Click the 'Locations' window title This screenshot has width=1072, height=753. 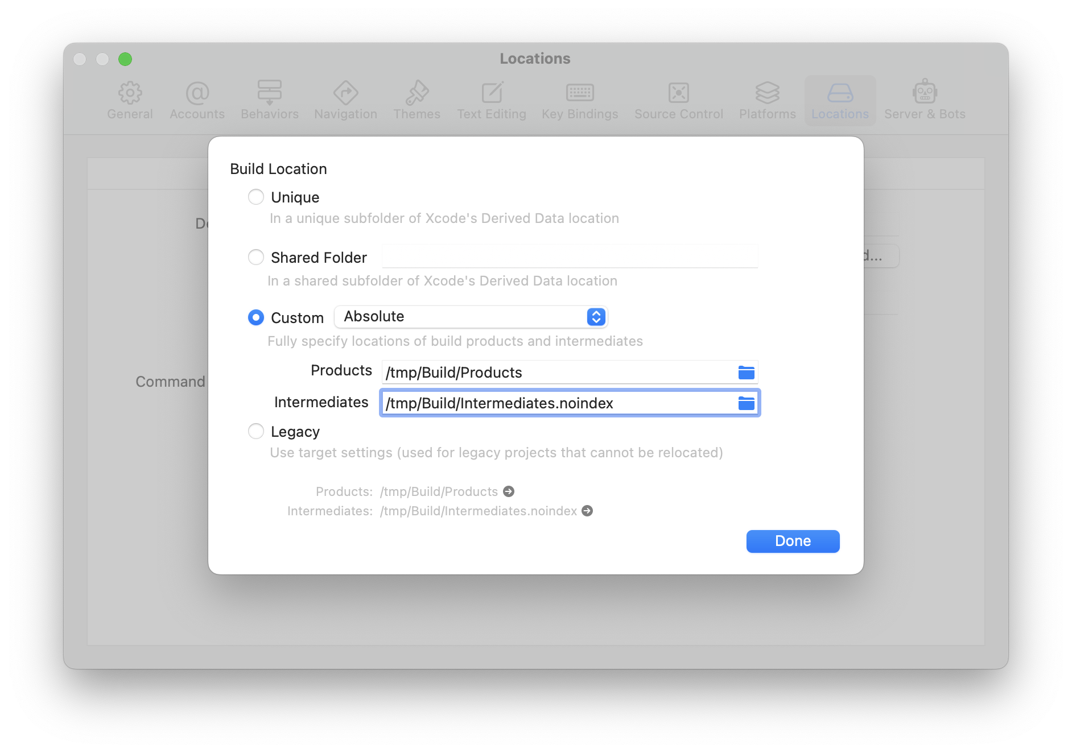[535, 59]
